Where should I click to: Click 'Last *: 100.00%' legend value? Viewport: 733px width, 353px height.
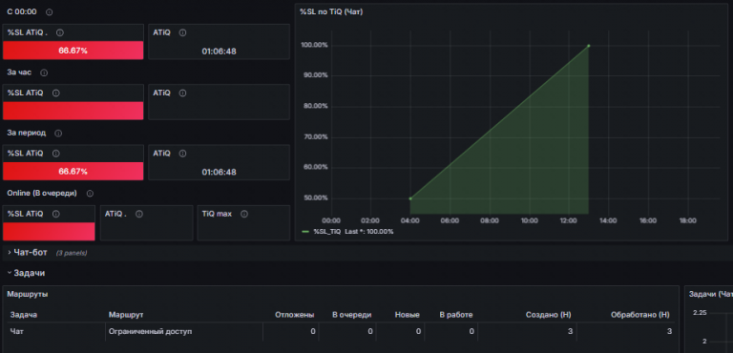point(369,232)
